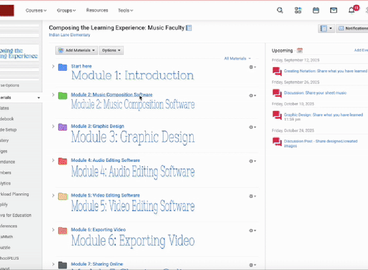Open Discussion: Share your sheet music link

[x=315, y=93]
